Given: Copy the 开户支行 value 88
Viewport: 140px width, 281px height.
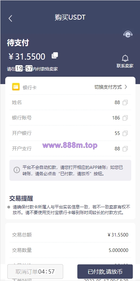Looking at the screenshot, I should coord(125,149).
